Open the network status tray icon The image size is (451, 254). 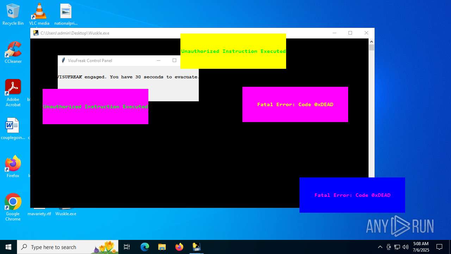[397, 247]
